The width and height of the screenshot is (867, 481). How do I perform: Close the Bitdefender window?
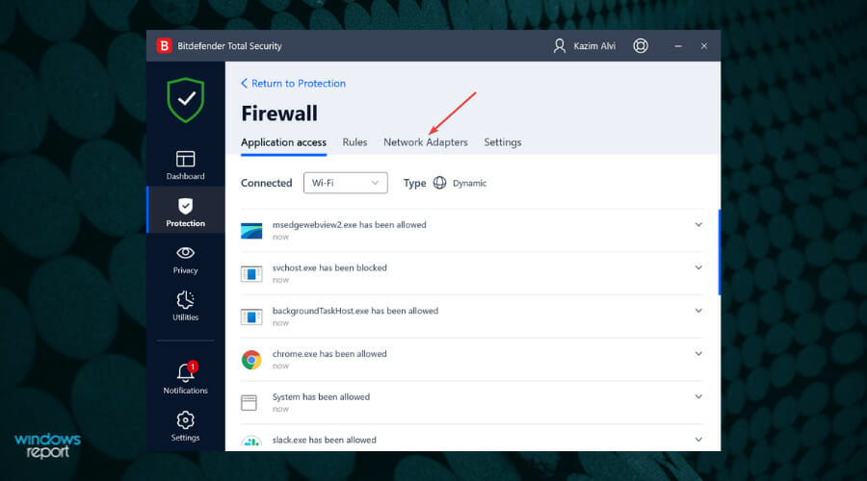click(704, 46)
